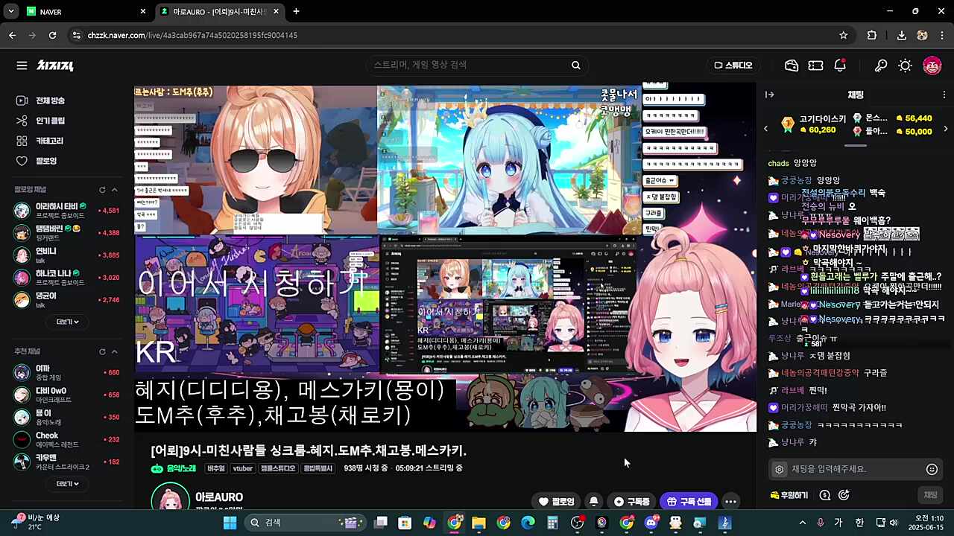The height and width of the screenshot is (536, 954).
Task: Open the emoji picker in the chat input
Action: [932, 469]
